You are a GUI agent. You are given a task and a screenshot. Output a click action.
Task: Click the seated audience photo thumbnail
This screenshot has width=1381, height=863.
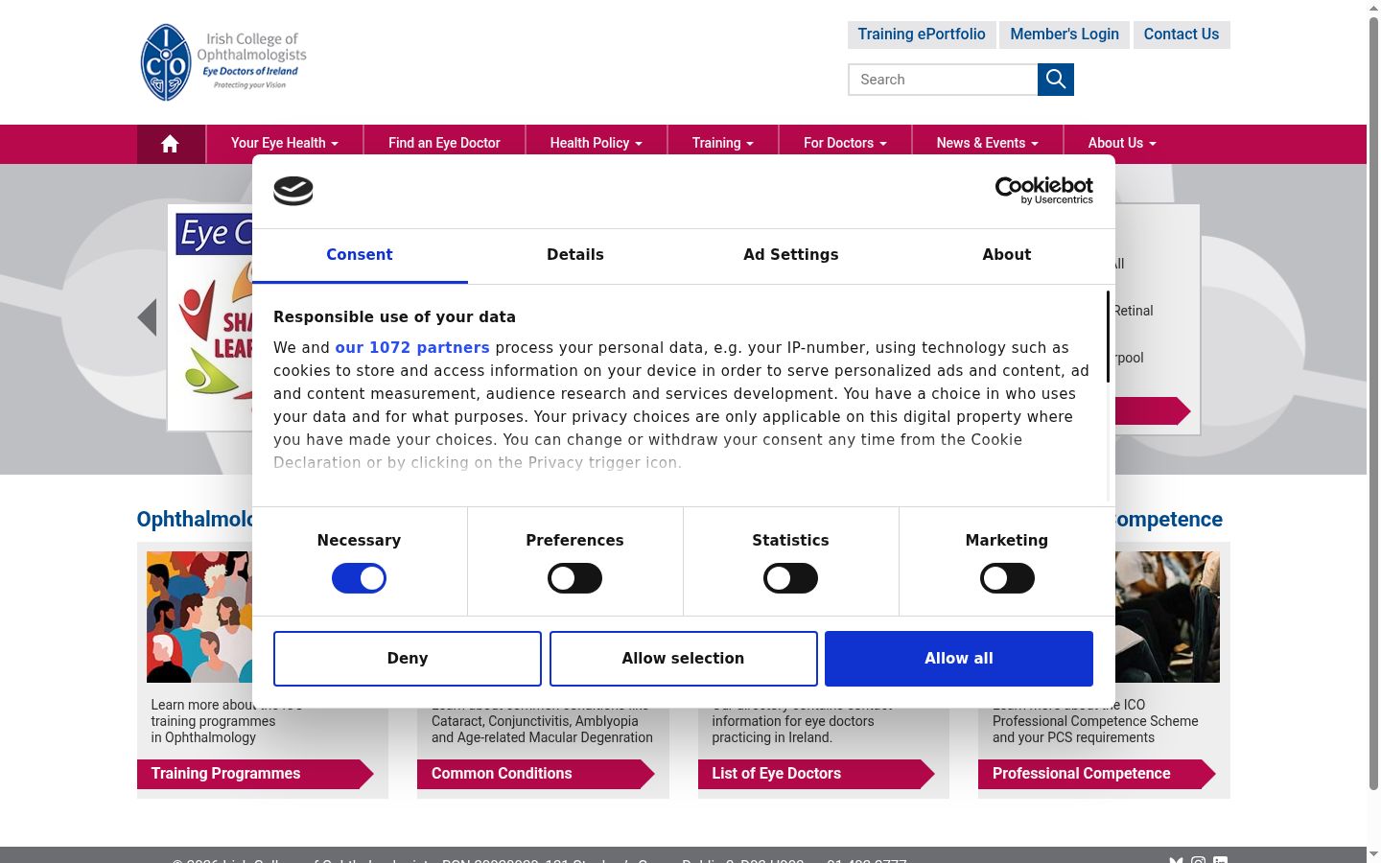tap(1168, 617)
